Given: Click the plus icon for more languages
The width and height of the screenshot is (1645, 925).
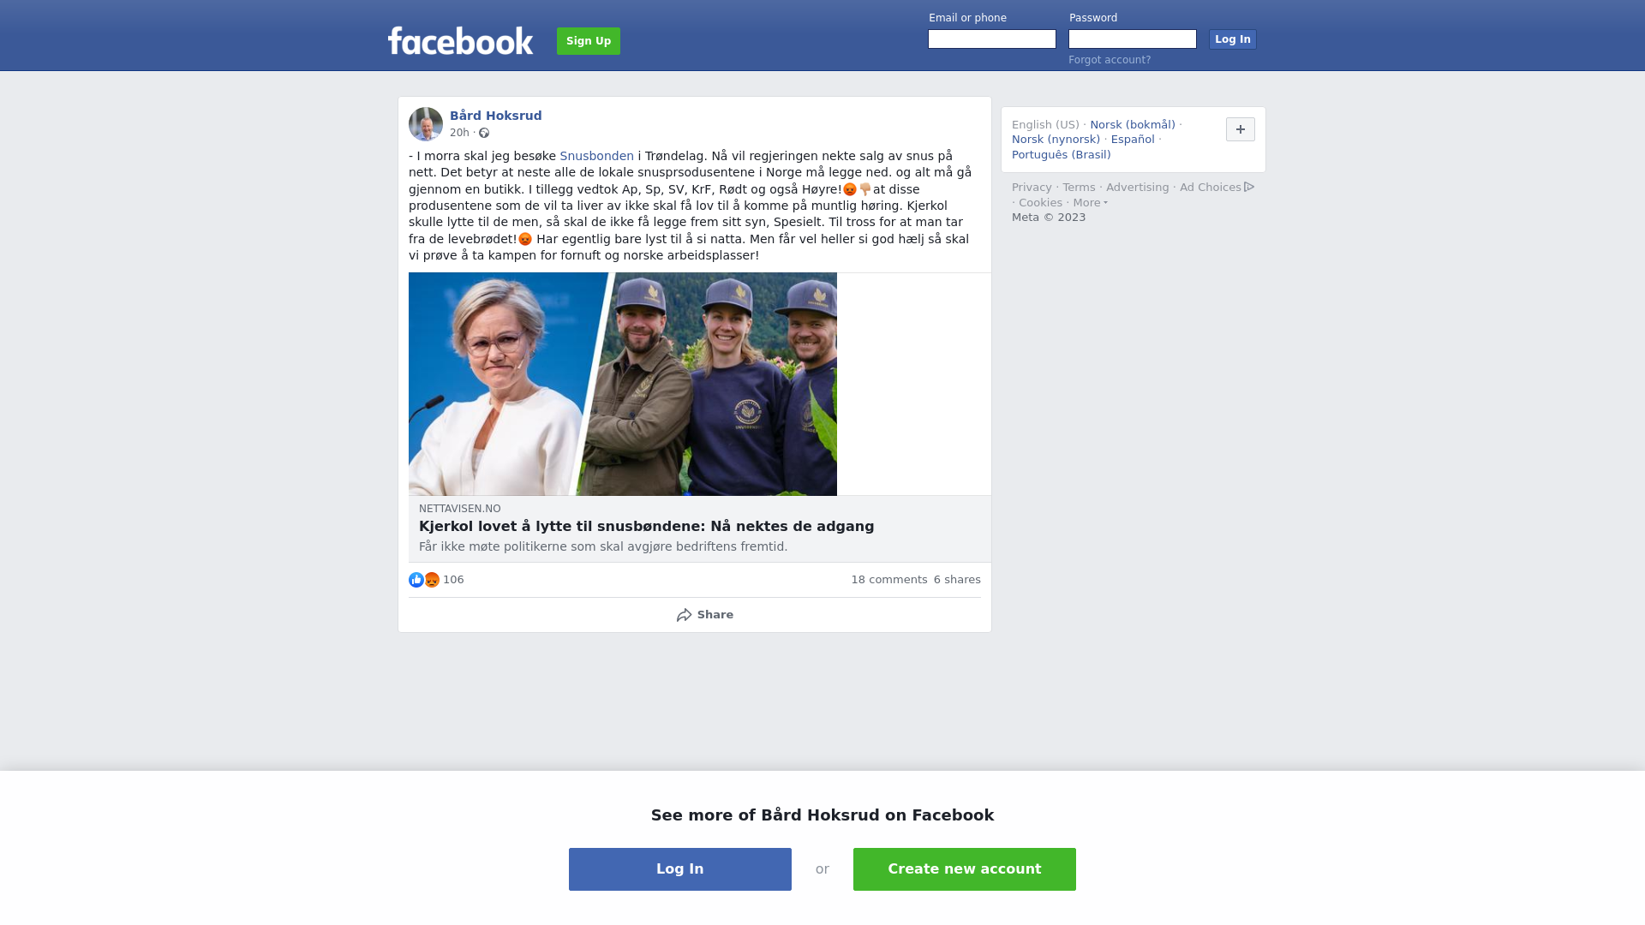Looking at the screenshot, I should pos(1241,129).
